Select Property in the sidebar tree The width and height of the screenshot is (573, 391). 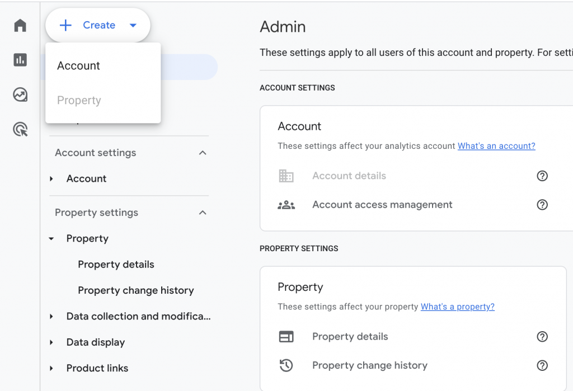tap(87, 239)
